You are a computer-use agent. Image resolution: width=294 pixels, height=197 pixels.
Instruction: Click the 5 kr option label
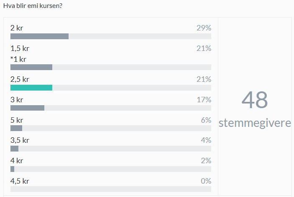pos(17,120)
